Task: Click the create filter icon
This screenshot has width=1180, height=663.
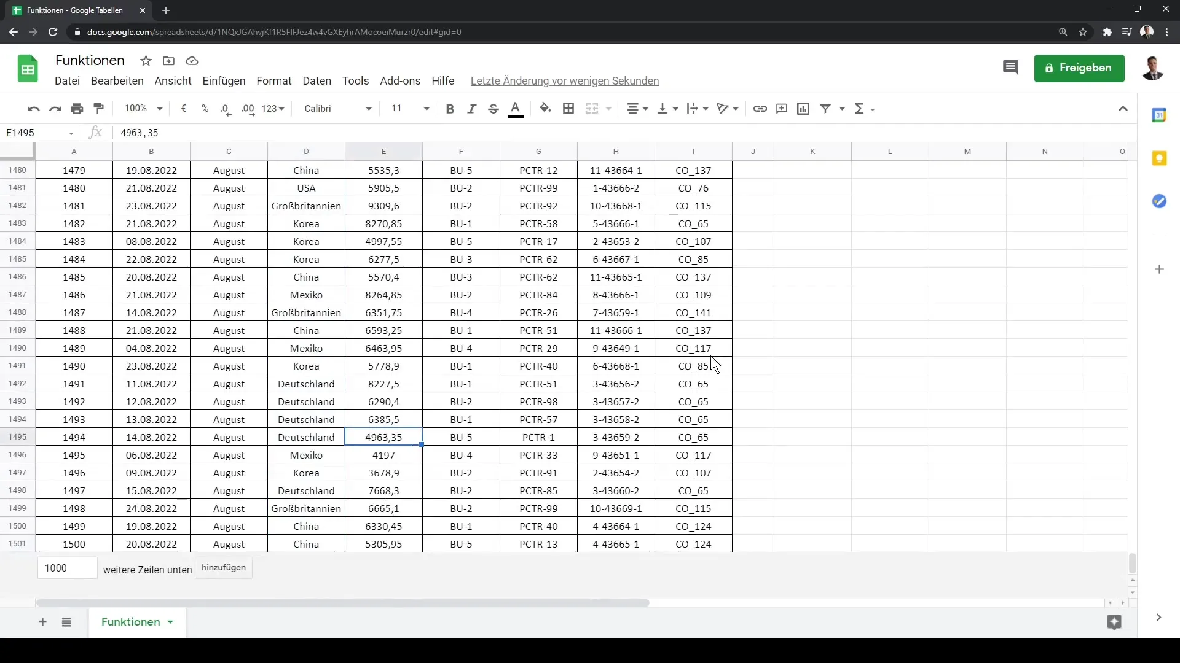Action: coord(826,109)
